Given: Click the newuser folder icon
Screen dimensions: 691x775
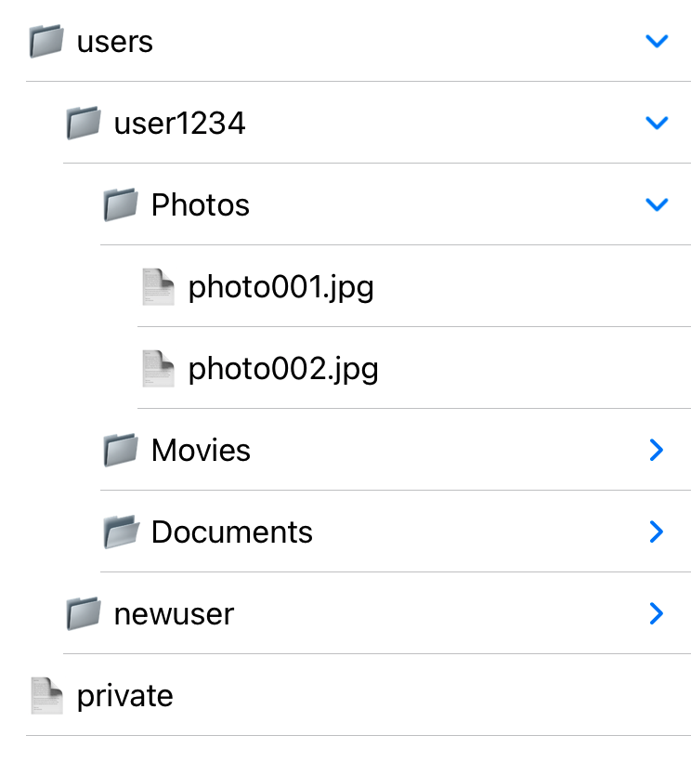Looking at the screenshot, I should (x=84, y=614).
